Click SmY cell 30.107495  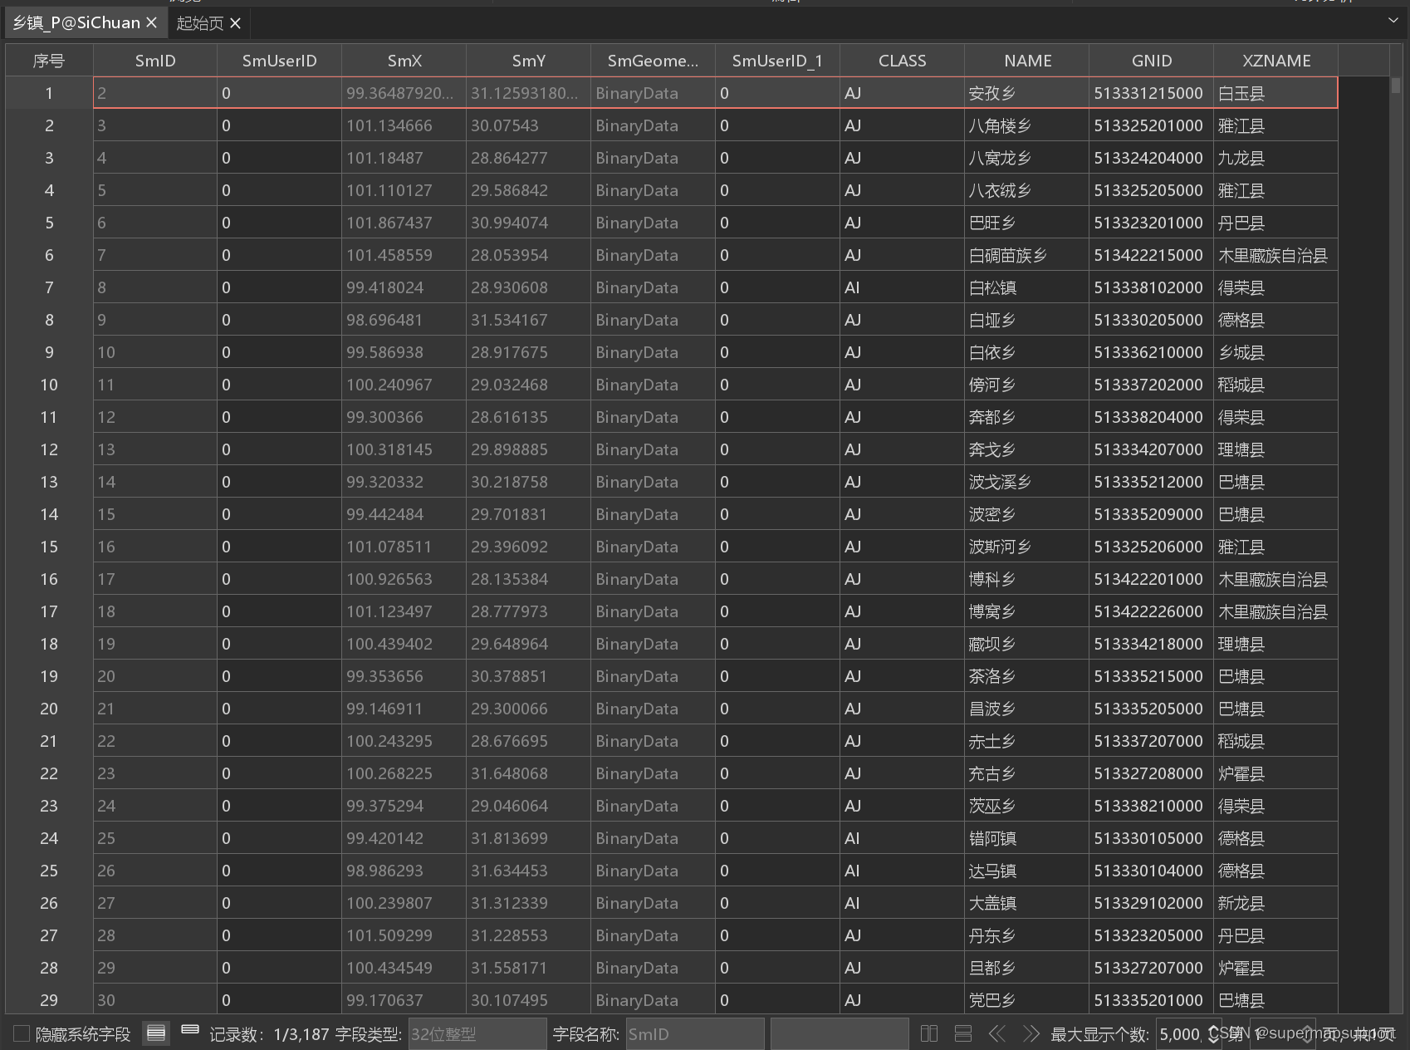tap(528, 1000)
